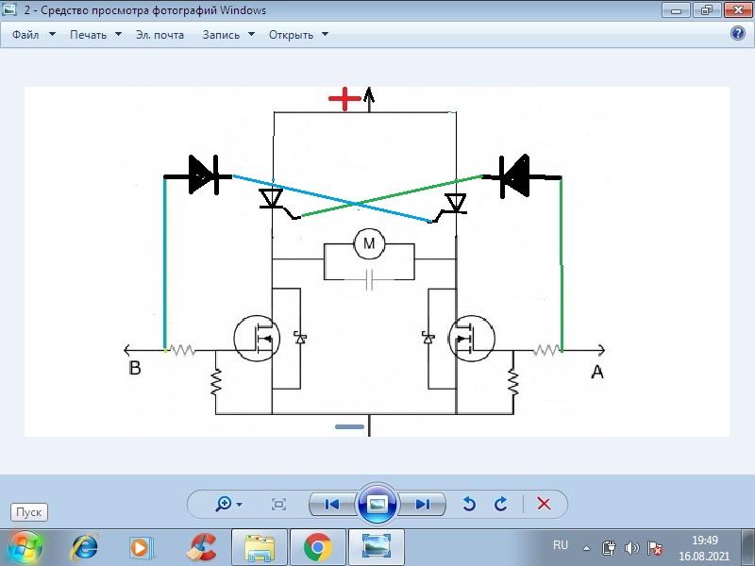Click the zoom magnifier icon
This screenshot has width=755, height=566.
[224, 504]
